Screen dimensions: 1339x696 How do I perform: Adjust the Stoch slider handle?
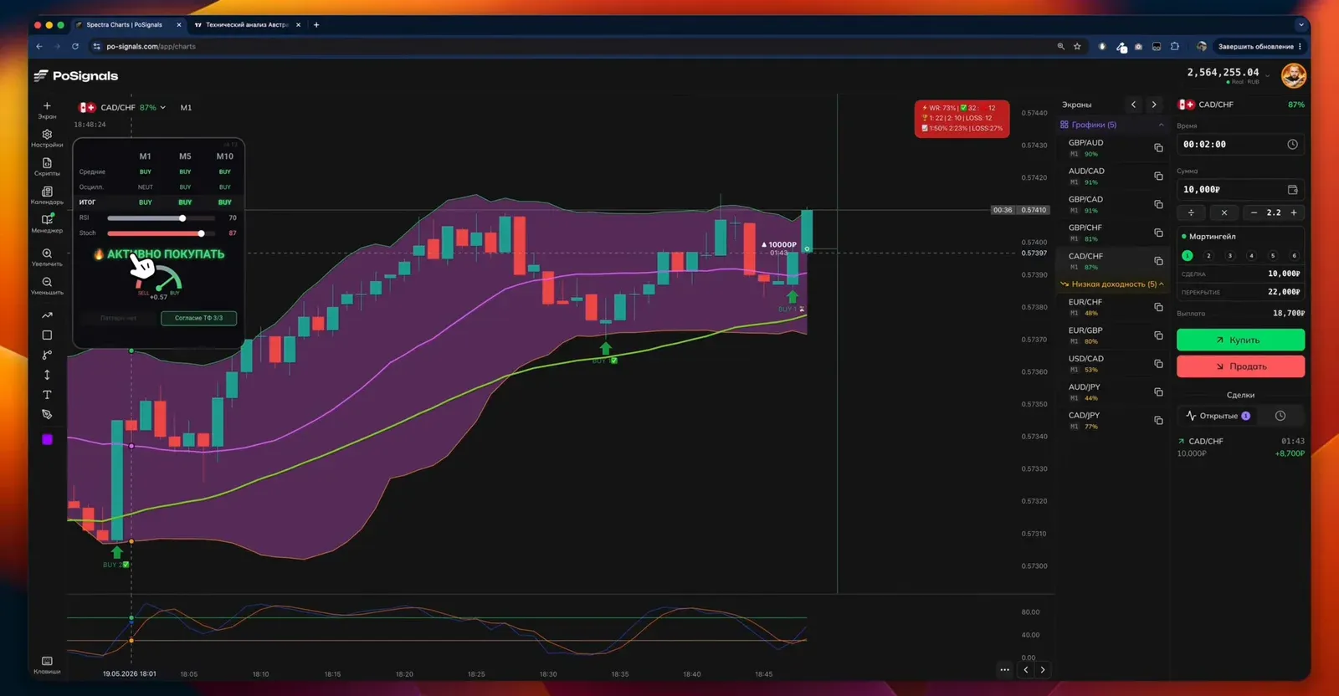(201, 233)
